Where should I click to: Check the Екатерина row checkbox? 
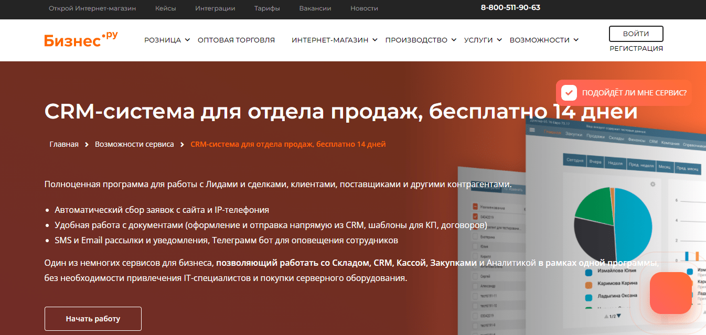(475, 236)
